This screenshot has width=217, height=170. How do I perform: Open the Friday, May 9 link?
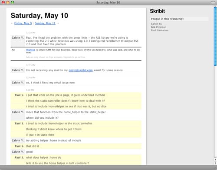click(23, 23)
